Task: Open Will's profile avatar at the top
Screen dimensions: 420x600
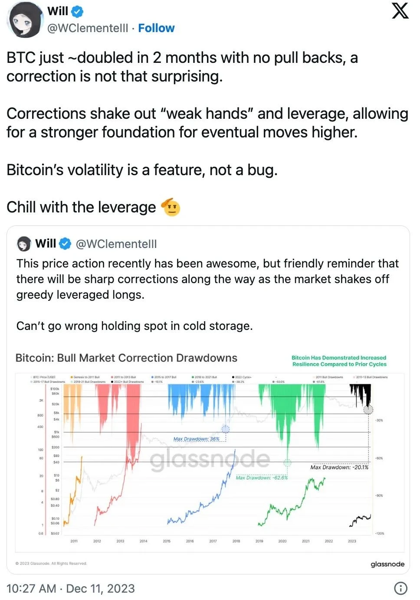Action: tap(25, 20)
